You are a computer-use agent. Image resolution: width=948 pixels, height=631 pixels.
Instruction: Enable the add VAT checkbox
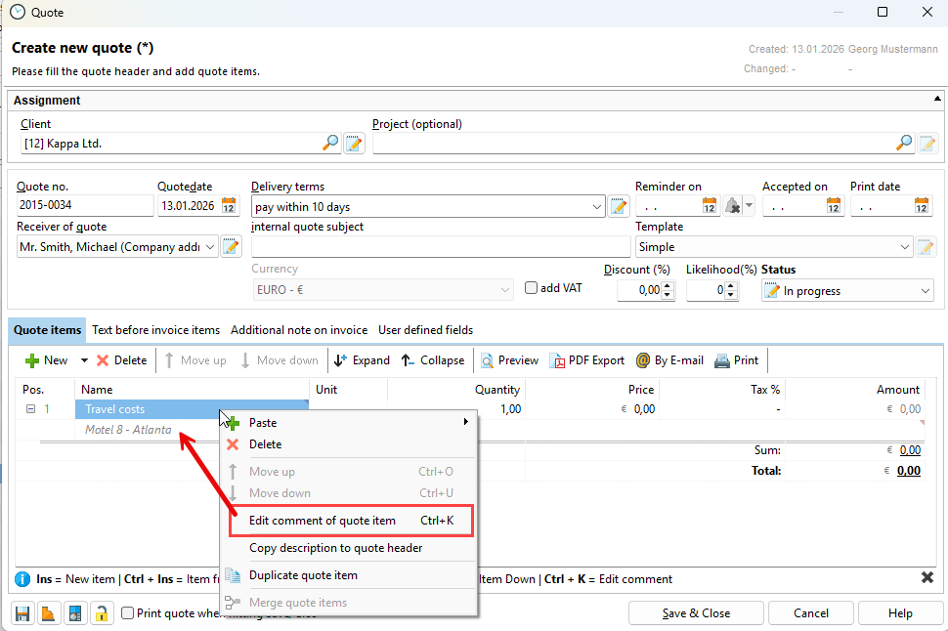point(532,288)
